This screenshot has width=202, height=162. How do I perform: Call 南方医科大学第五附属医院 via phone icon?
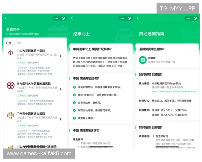pos(61,89)
